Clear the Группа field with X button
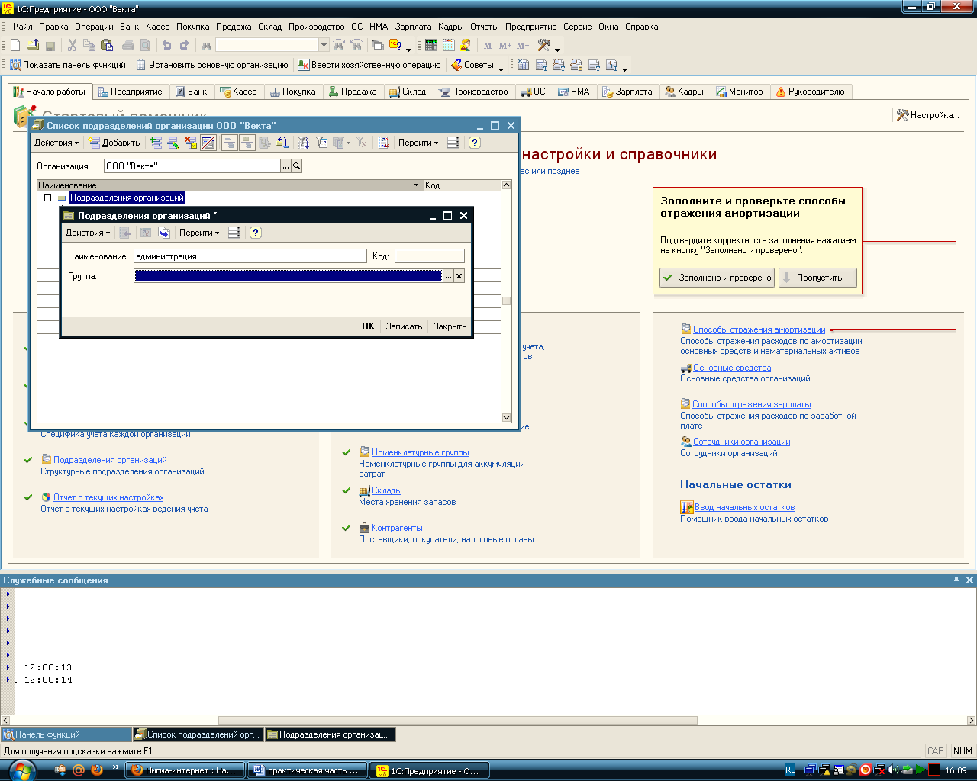 click(x=459, y=276)
